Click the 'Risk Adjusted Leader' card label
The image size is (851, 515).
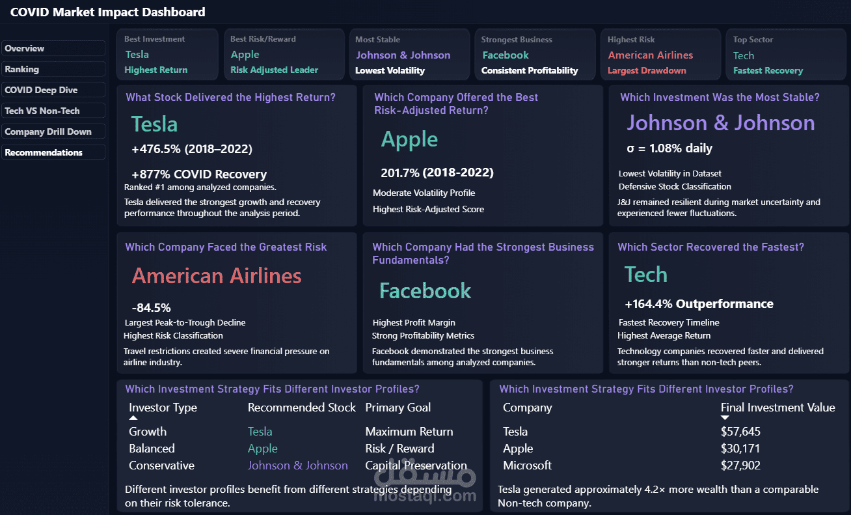275,70
